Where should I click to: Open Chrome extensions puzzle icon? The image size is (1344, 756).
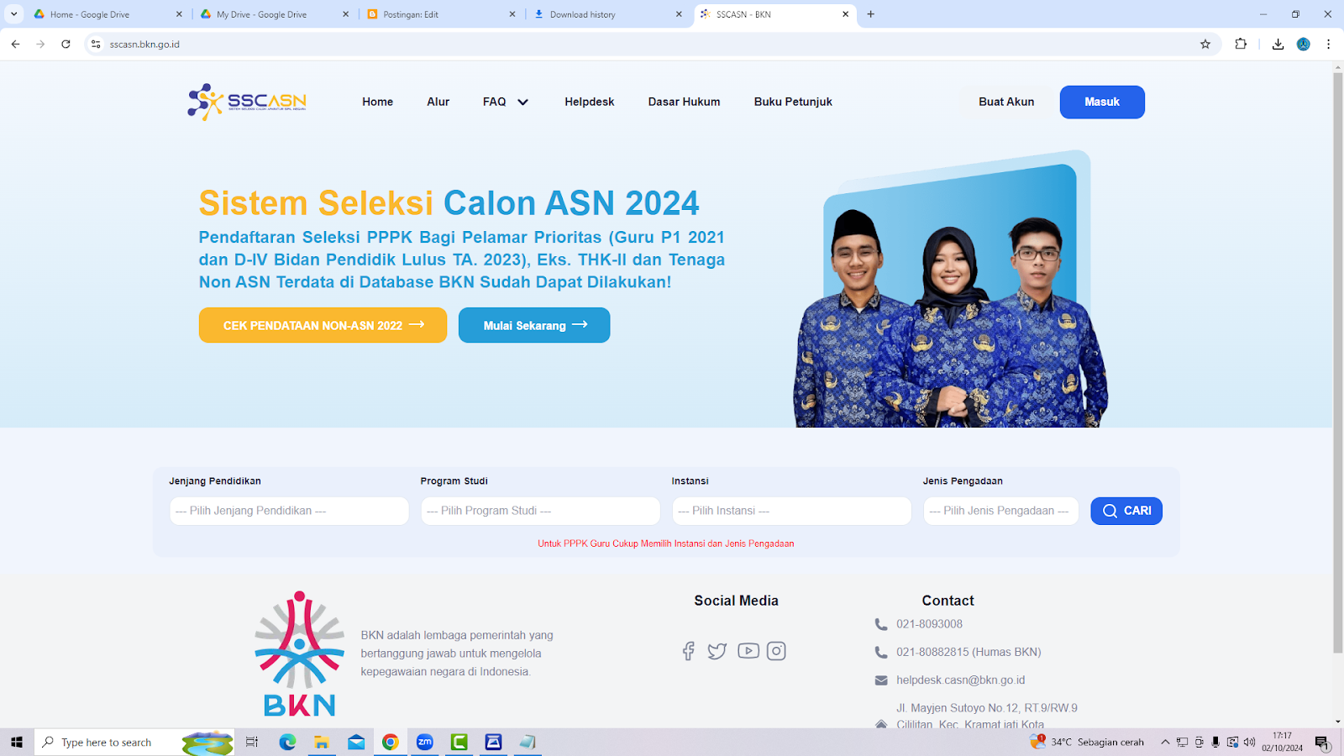1241,45
